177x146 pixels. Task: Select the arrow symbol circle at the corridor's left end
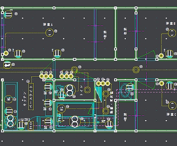click(x=7, y=65)
